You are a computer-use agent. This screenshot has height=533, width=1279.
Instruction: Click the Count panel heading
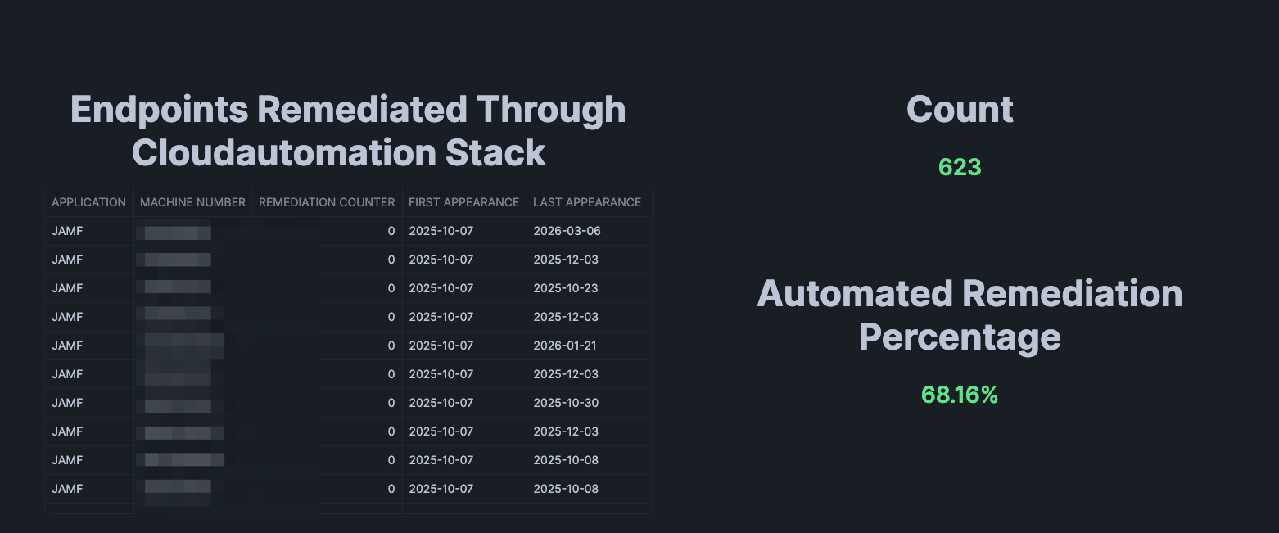click(x=960, y=110)
